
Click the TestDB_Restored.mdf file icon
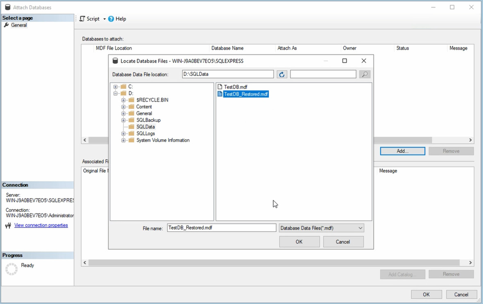220,94
